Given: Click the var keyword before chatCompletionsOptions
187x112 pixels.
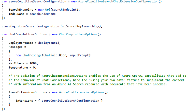Looking at the screenshot, I should [x=4, y=34].
